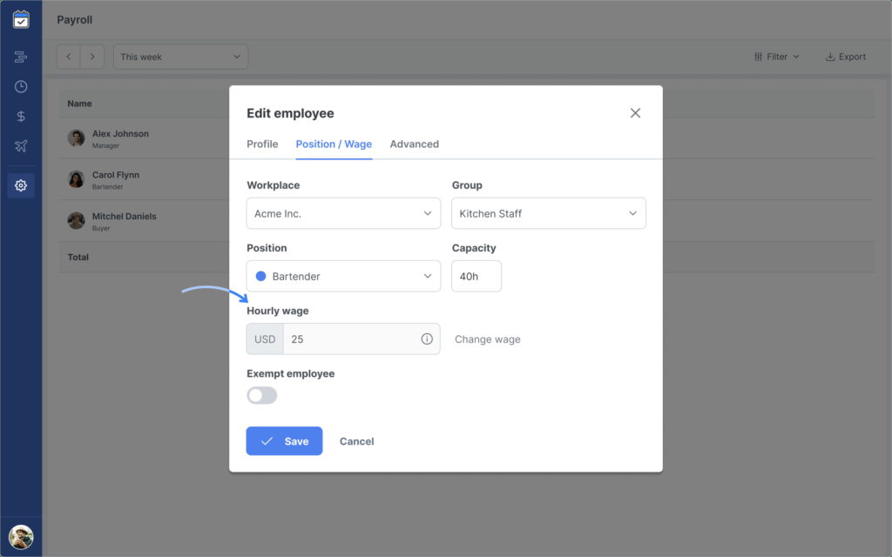Click the Change wage link
This screenshot has height=557, width=892.
487,339
